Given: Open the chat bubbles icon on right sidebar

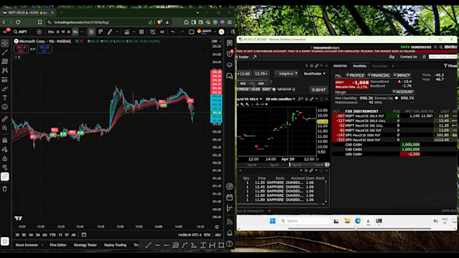Looking at the screenshot, I should (x=230, y=76).
